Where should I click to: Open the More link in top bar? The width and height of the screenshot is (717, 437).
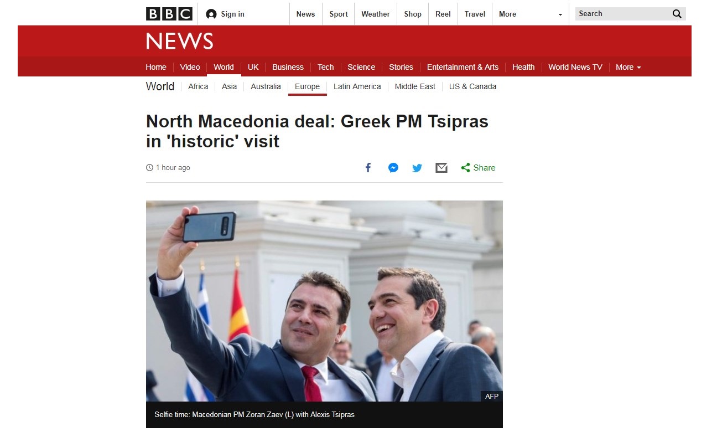click(507, 14)
